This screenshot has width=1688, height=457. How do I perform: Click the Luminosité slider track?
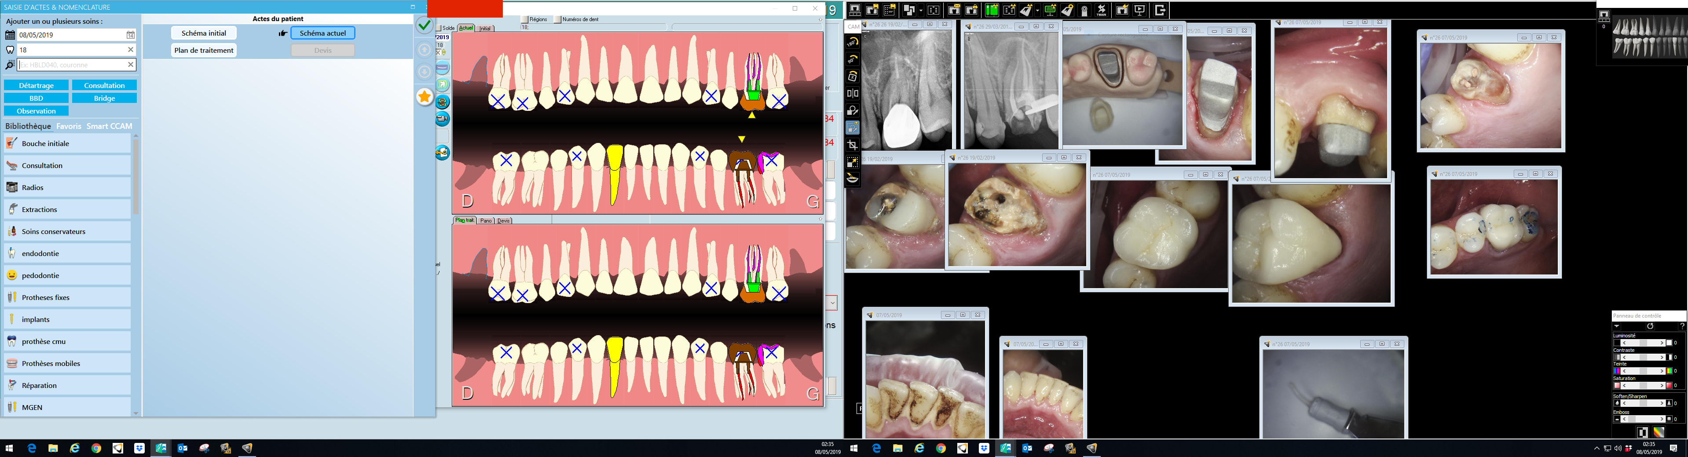[1643, 343]
